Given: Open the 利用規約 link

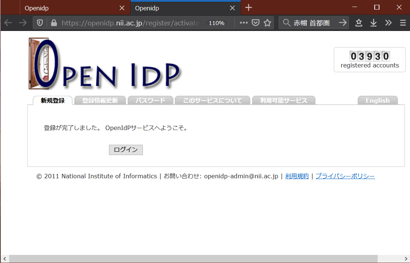Looking at the screenshot, I should 297,176.
